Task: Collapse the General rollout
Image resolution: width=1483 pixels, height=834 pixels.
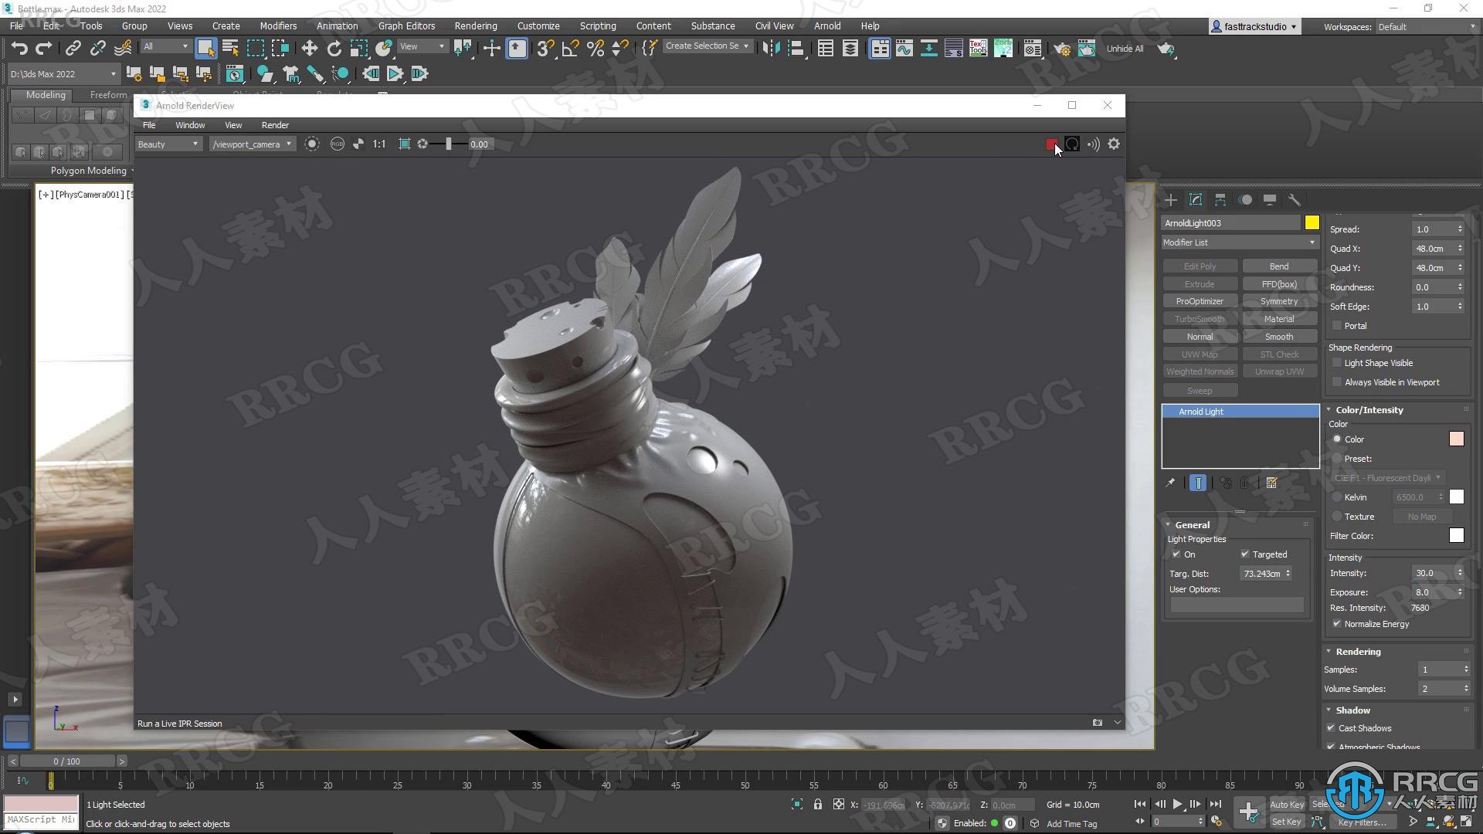Action: click(x=1192, y=525)
